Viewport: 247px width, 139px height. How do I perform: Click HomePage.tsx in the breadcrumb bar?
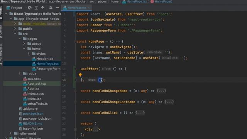coord(137,2)
